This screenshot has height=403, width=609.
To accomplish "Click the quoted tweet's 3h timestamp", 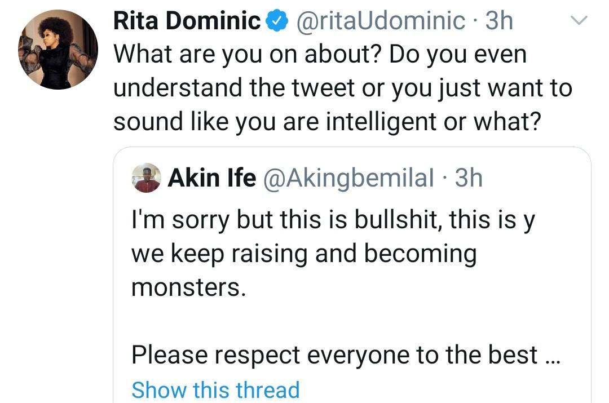I will 469,179.
